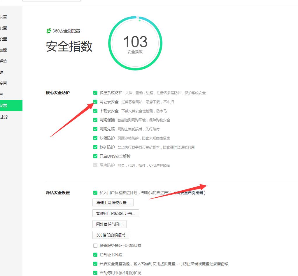Uncheck 自动停用来源不明的扩展

pyautogui.click(x=95, y=272)
